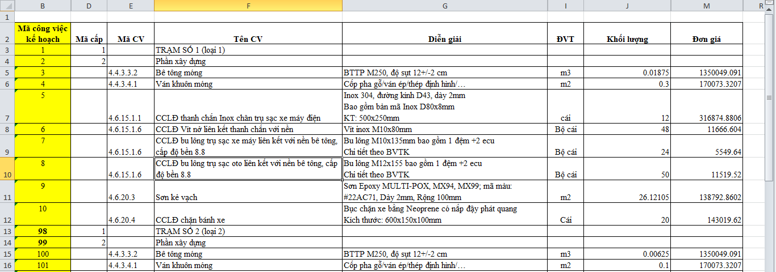776x272 pixels.
Task: Click the 'Mã cấp' header cell
Action: click(x=89, y=33)
